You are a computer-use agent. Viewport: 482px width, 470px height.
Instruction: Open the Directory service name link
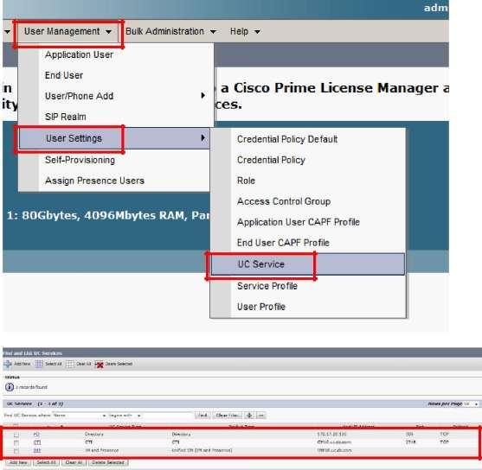click(36, 435)
